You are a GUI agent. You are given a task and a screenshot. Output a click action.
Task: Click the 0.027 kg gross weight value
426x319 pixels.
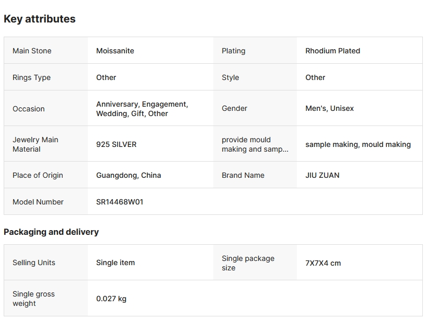pyautogui.click(x=111, y=299)
